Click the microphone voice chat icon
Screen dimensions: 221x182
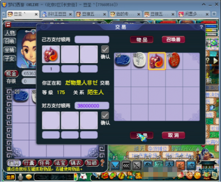tap(20, 177)
